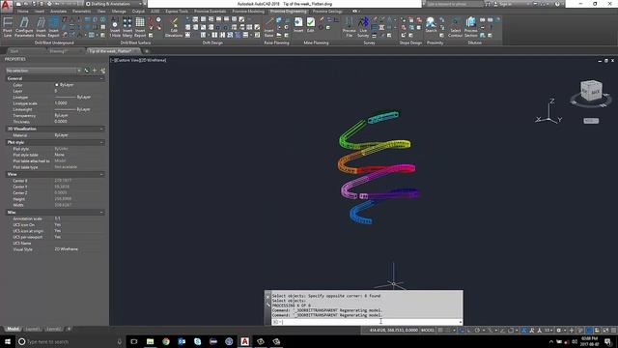Toggle the MODEL space button
Screen dimensions: 618x348
(427, 330)
